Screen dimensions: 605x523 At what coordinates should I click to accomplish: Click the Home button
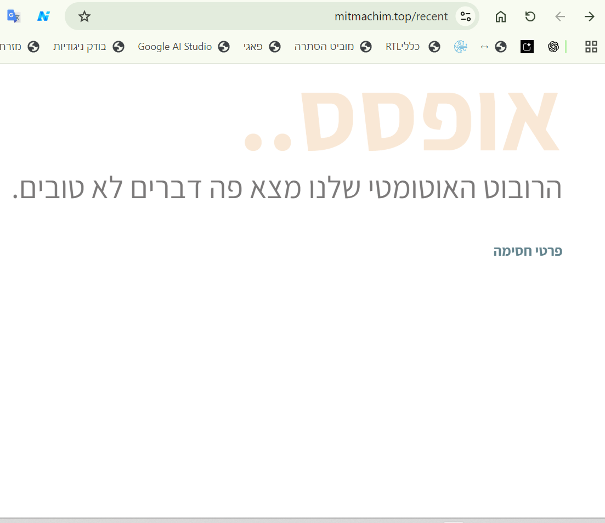(x=500, y=16)
